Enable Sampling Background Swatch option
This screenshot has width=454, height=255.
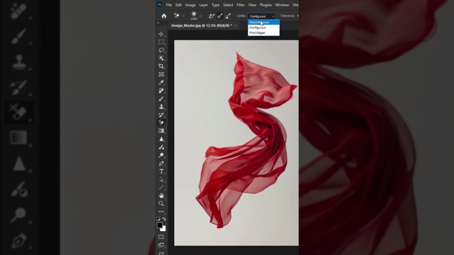click(228, 16)
